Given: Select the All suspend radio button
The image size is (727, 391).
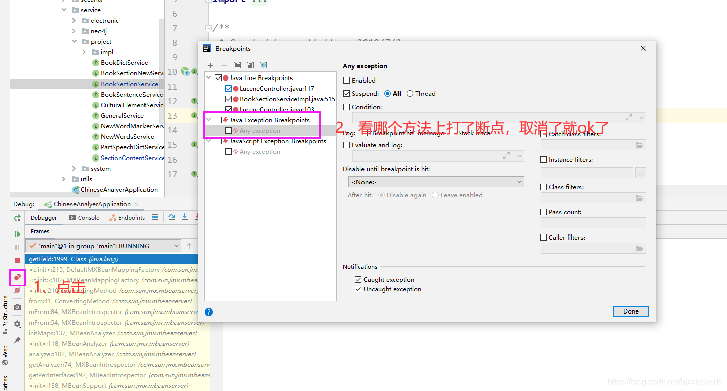Looking at the screenshot, I should [x=387, y=93].
